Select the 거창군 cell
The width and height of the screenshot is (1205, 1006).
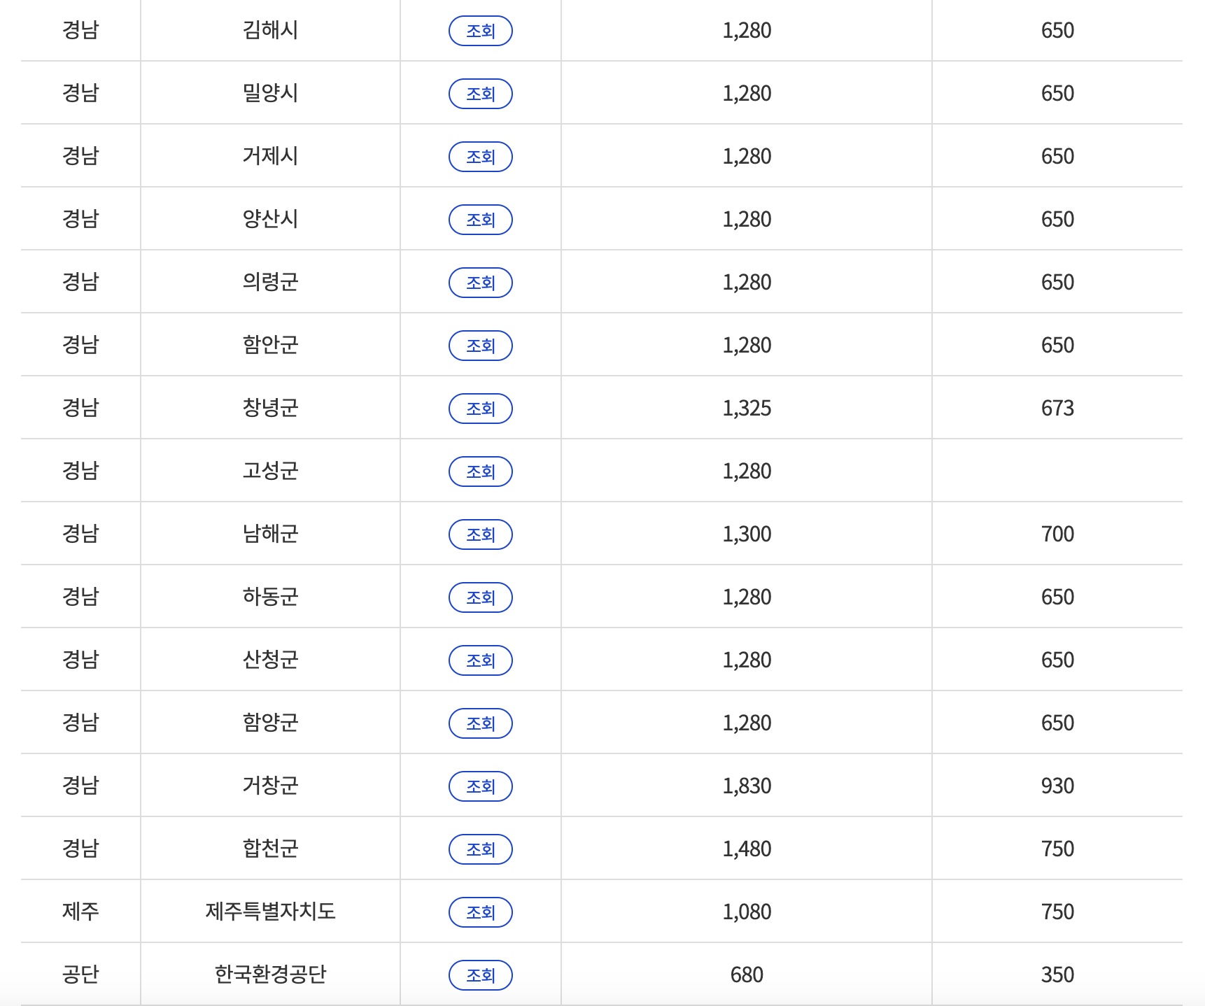(x=270, y=786)
